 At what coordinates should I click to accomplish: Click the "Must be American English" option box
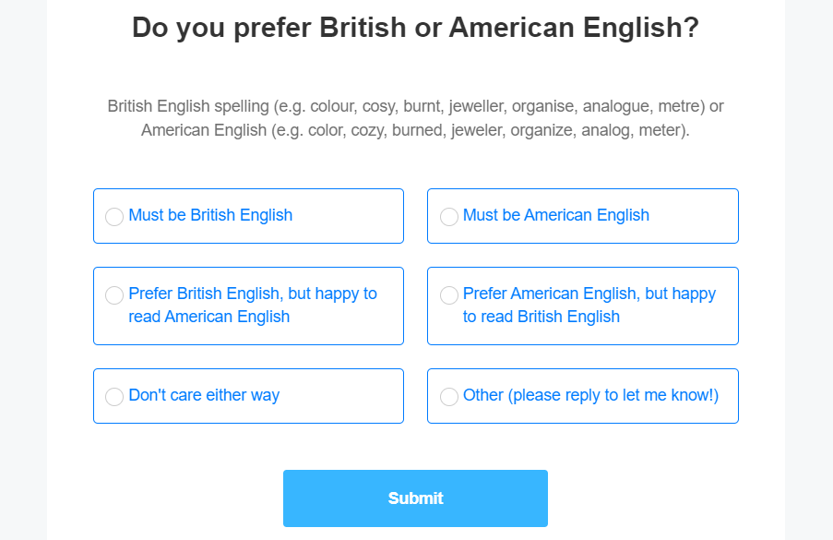pyautogui.click(x=582, y=216)
